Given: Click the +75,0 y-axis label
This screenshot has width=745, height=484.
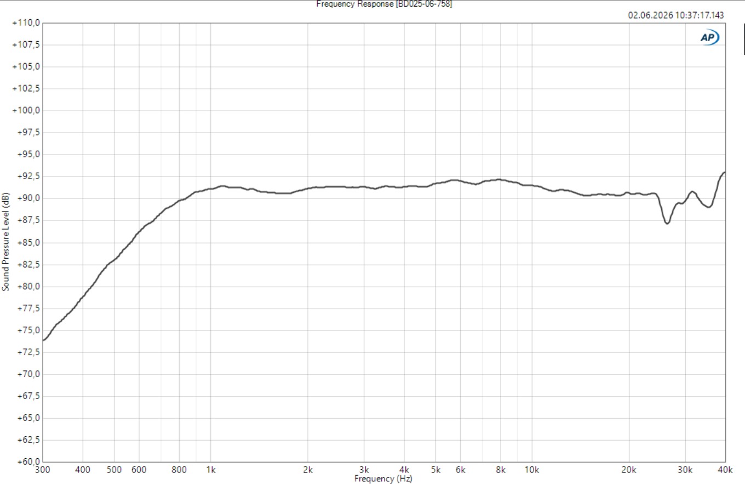Looking at the screenshot, I should coord(27,331).
